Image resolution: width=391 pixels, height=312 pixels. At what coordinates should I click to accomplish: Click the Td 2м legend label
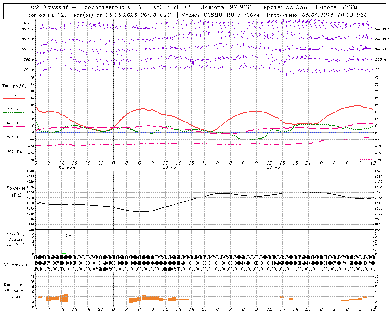[14, 109]
